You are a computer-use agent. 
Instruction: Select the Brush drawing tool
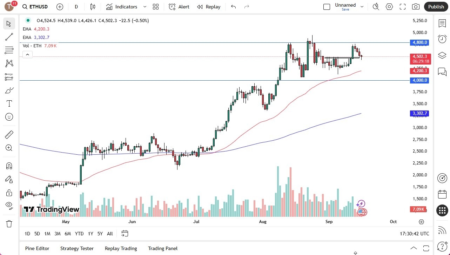[x=9, y=90]
